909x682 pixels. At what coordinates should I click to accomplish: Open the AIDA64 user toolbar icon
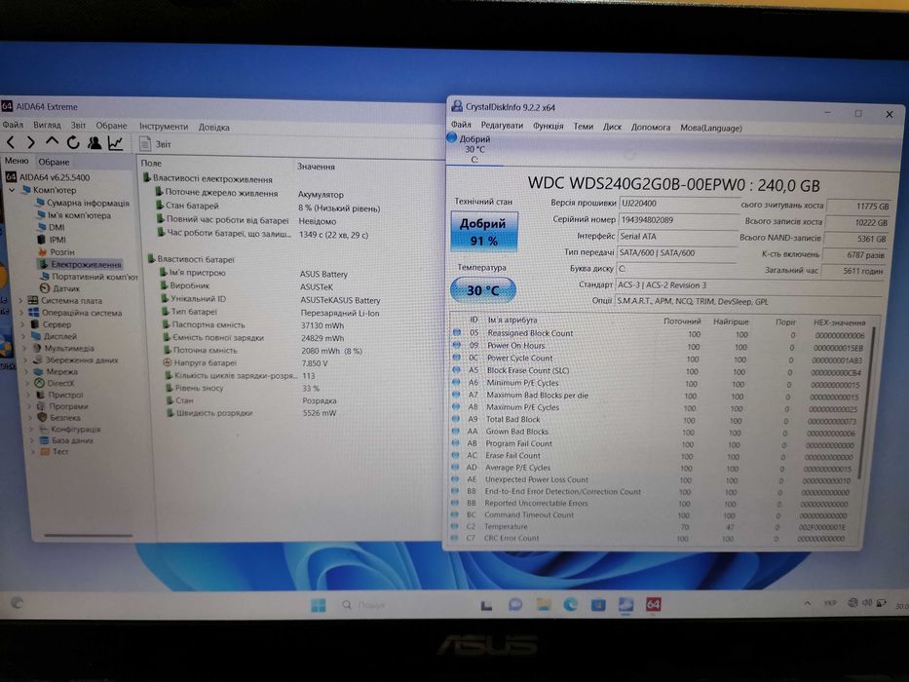94,142
